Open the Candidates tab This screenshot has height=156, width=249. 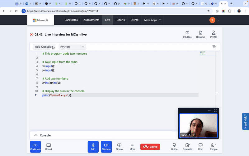point(71,20)
